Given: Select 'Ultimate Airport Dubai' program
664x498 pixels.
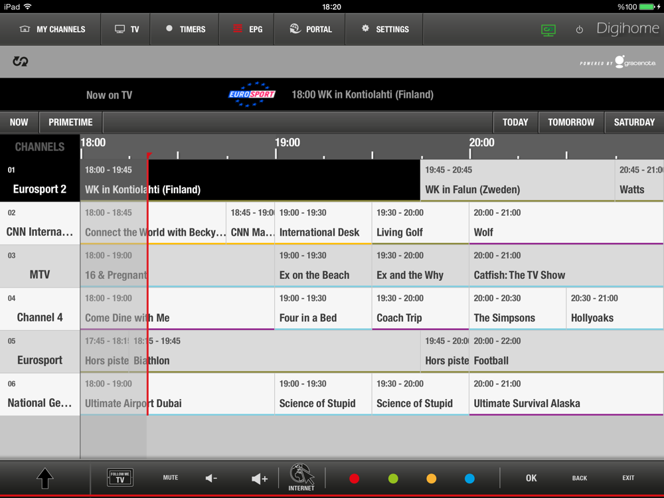Looking at the screenshot, I should pyautogui.click(x=177, y=394).
